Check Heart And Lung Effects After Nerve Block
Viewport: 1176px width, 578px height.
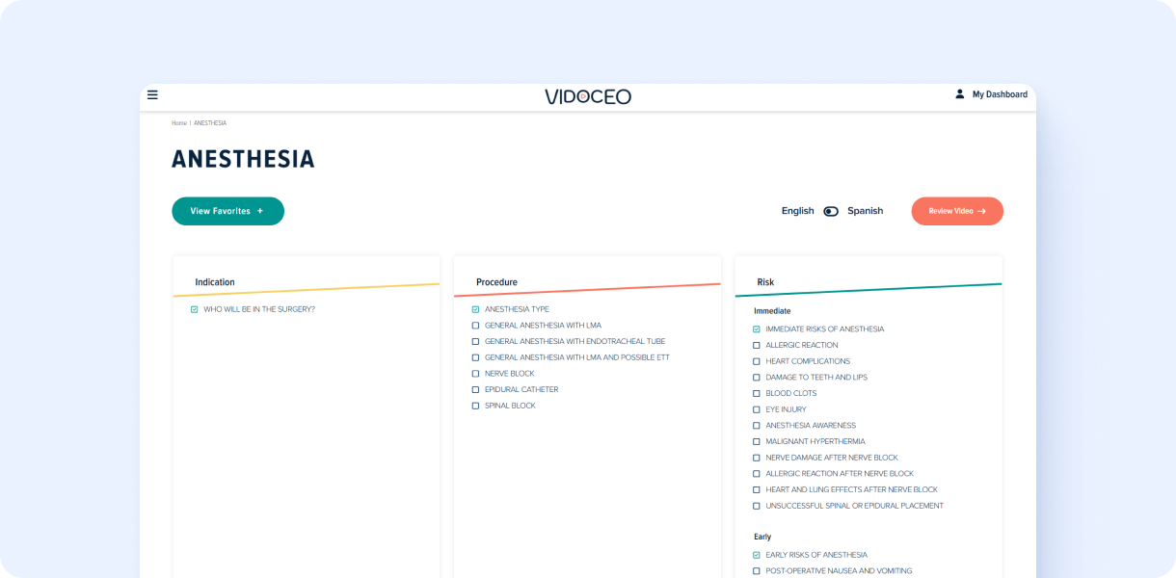click(x=757, y=489)
